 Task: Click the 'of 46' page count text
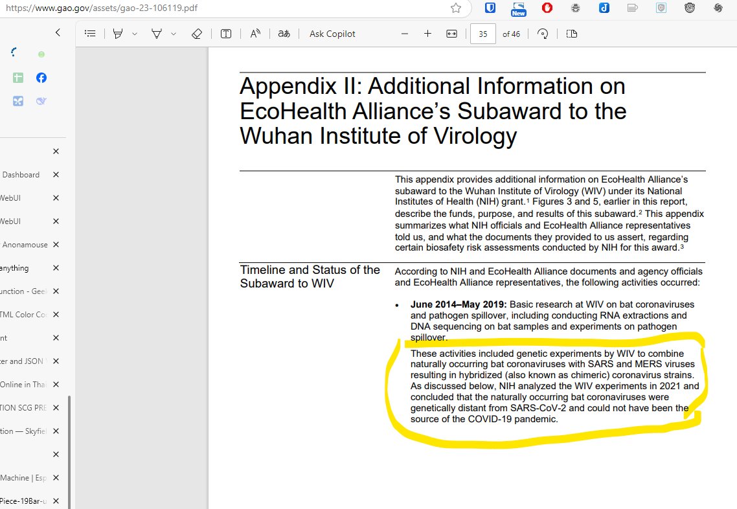click(x=512, y=34)
